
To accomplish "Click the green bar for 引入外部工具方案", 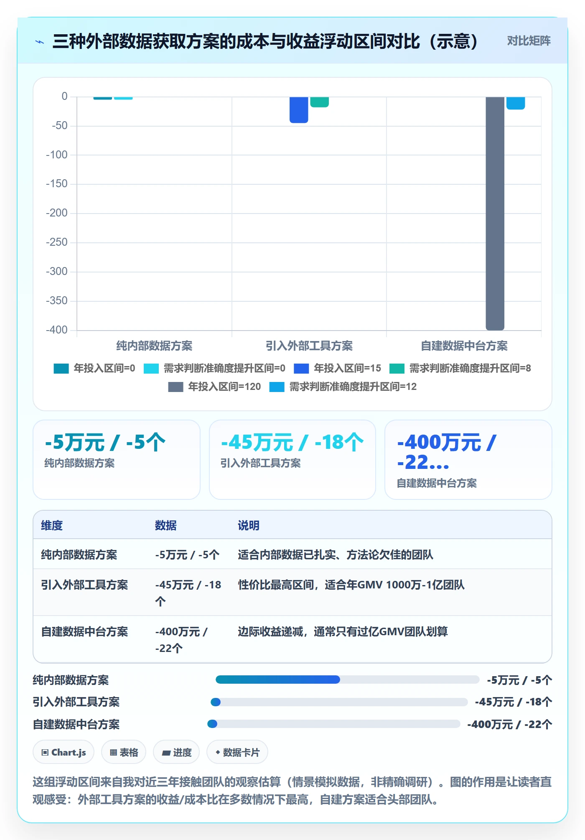I will 319,102.
